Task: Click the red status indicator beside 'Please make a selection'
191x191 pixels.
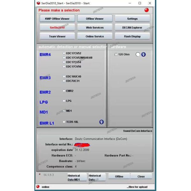Action: 146,10
